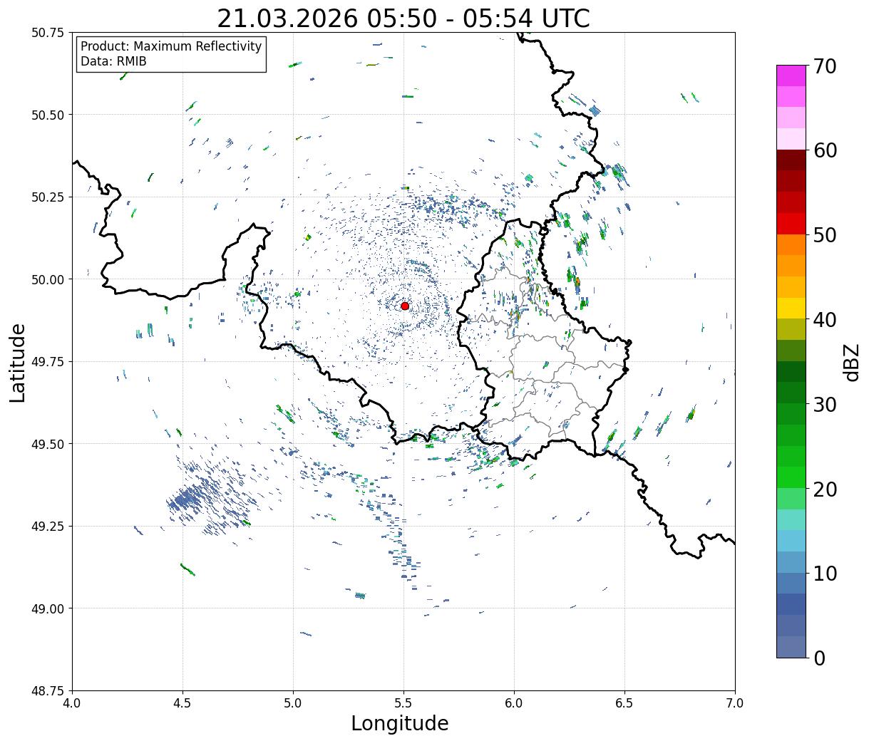
Task: Click the latitude tick label 49.25
Action: [48, 527]
